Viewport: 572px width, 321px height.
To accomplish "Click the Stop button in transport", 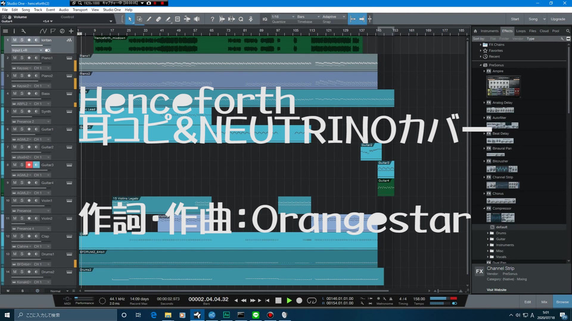I will pos(278,300).
